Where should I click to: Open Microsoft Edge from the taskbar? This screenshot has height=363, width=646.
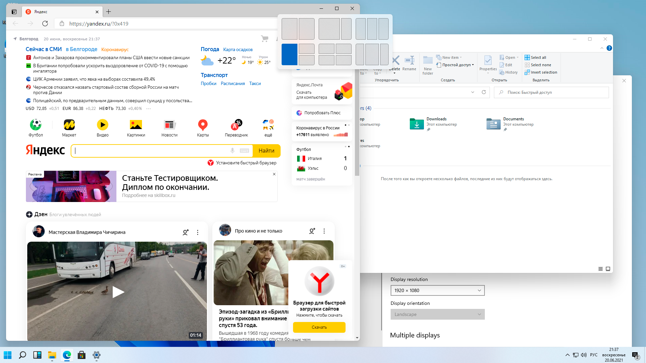(x=67, y=355)
